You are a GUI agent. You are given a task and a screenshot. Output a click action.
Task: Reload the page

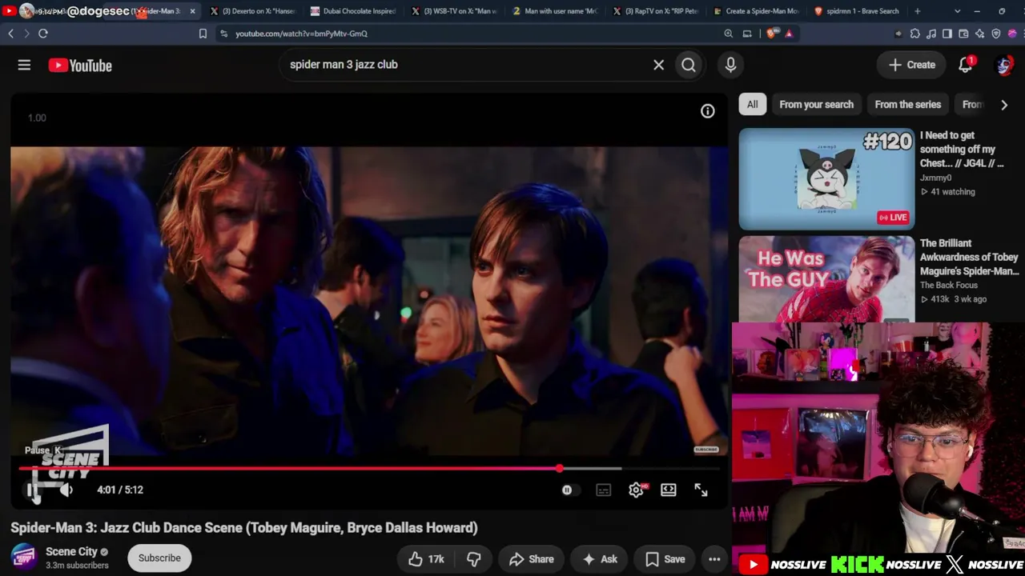tap(43, 34)
